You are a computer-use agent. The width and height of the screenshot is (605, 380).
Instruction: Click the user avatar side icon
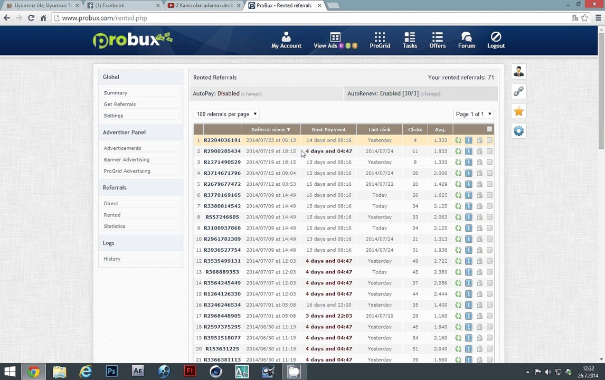[518, 71]
